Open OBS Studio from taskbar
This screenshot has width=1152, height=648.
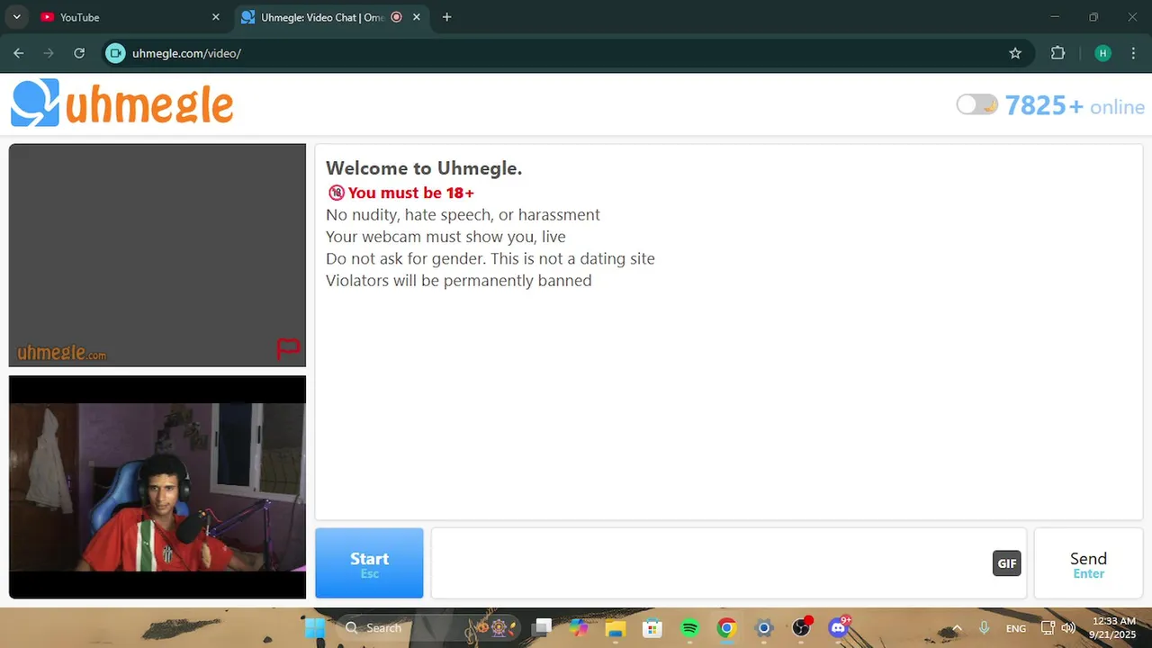tap(801, 627)
